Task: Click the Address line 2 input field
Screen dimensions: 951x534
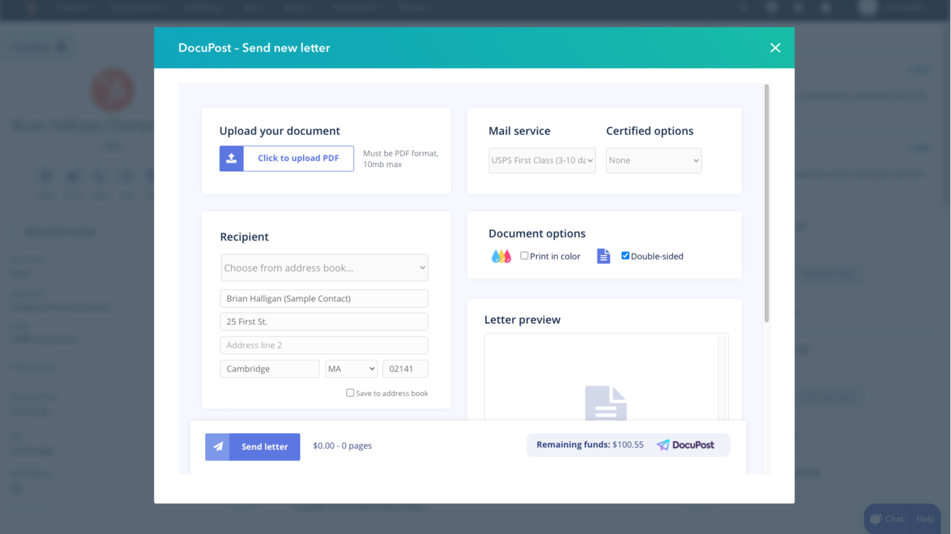Action: (324, 345)
